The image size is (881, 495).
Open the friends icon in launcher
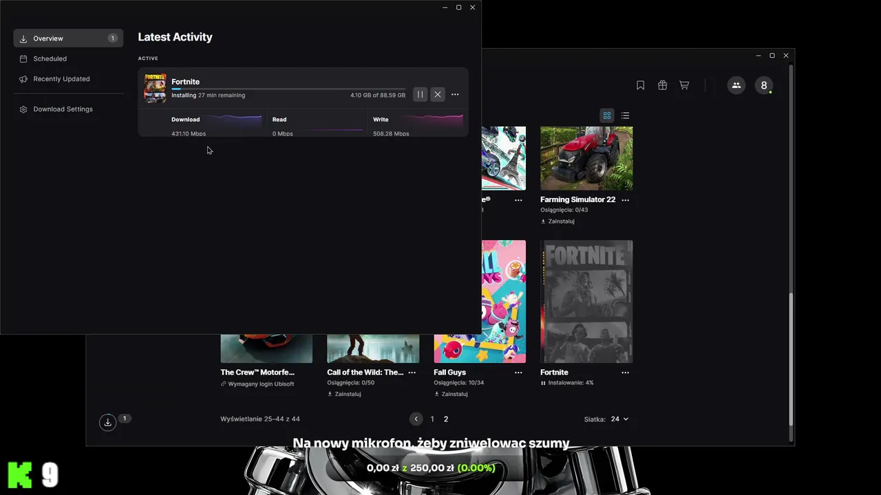pyautogui.click(x=736, y=85)
